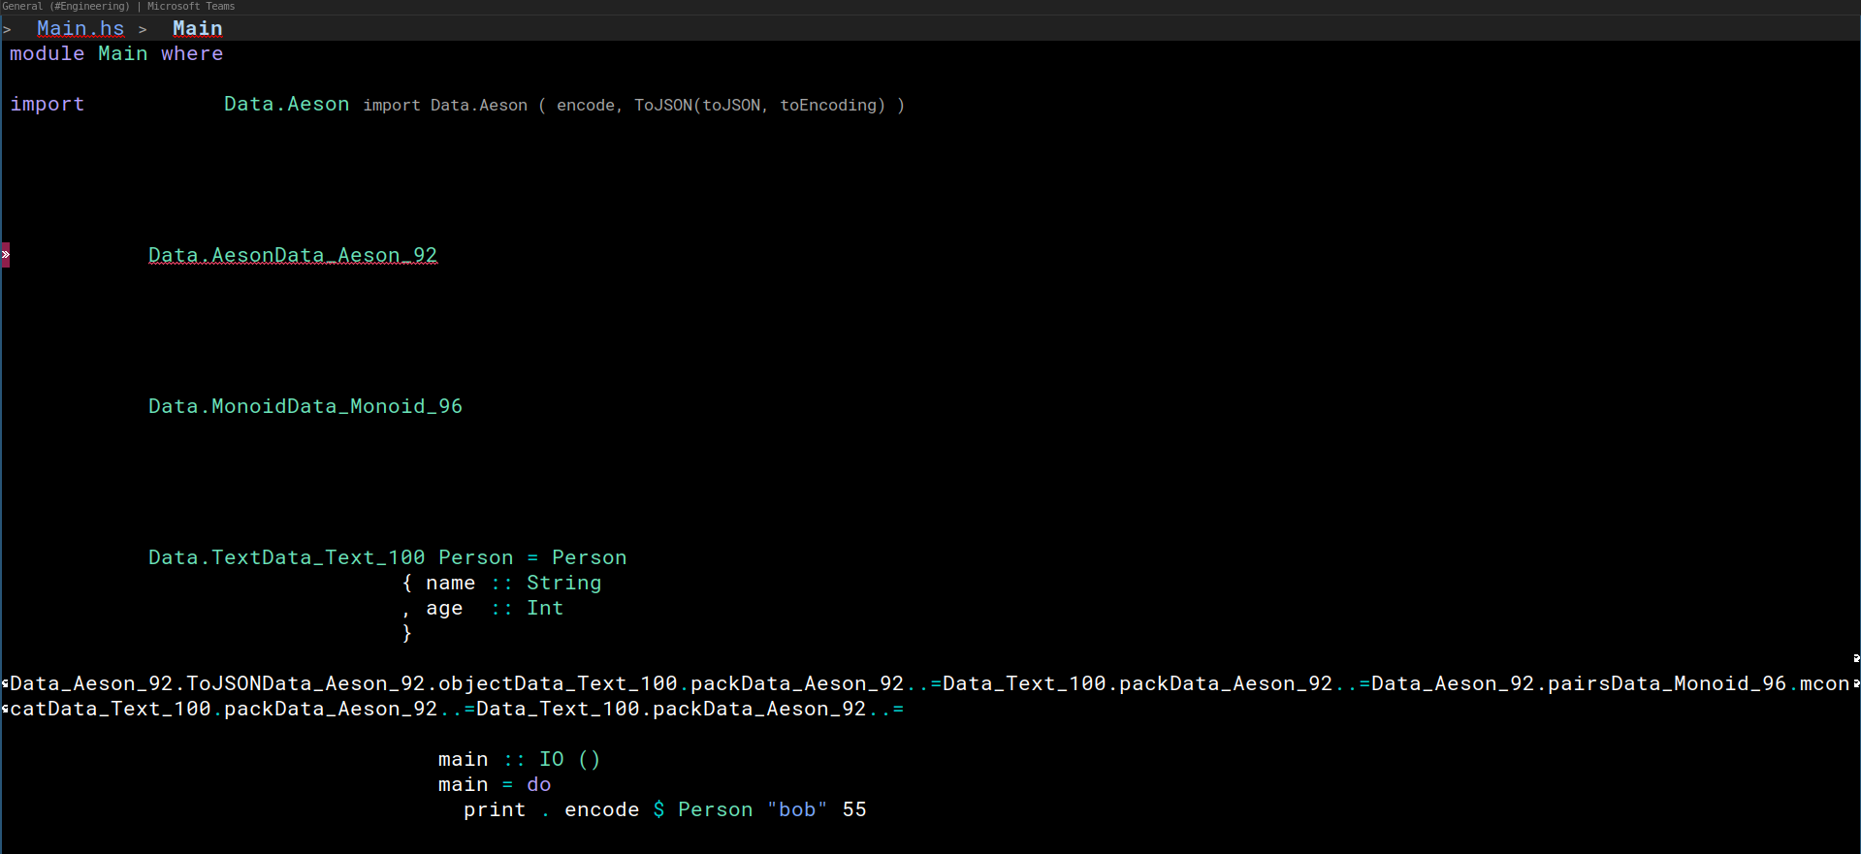
Task: Click the "bob" string literal
Action: tap(797, 810)
